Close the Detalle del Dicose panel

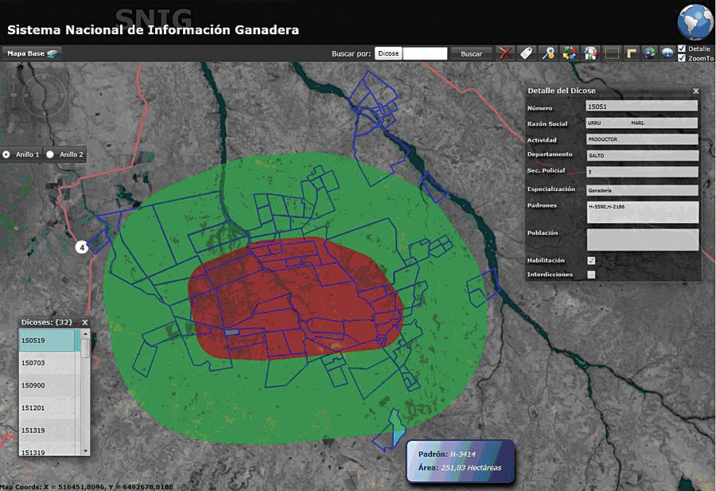[x=696, y=91]
